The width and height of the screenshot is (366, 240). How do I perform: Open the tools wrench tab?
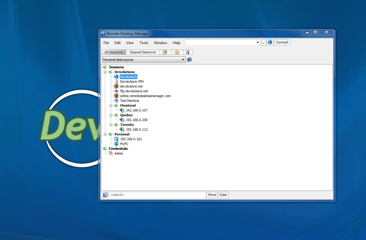[188, 52]
